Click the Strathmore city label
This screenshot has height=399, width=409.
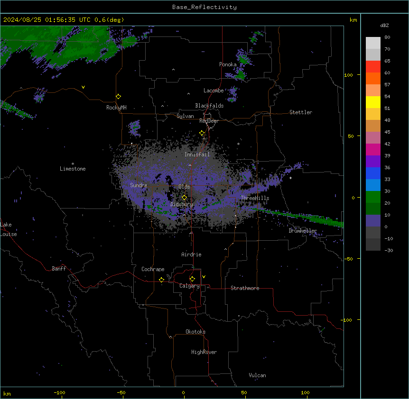245,288
